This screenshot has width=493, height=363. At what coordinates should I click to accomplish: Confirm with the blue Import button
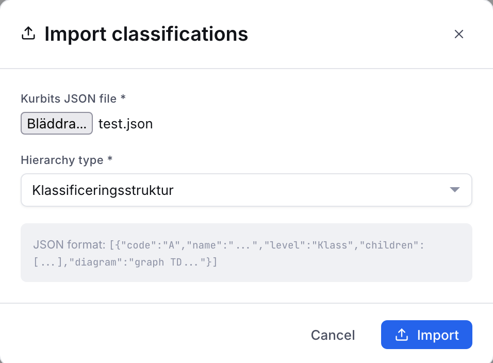pos(426,335)
